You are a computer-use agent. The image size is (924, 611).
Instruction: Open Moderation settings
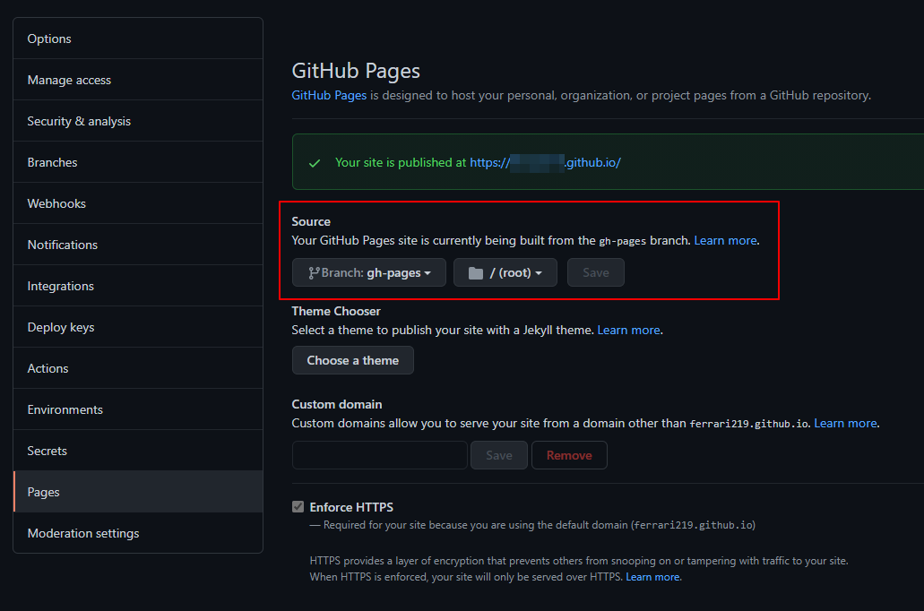[138, 533]
